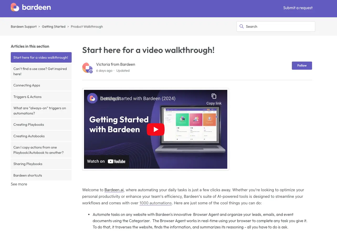Open Bardeen shortcuts article
Image resolution: width=337 pixels, height=235 pixels.
41,175
